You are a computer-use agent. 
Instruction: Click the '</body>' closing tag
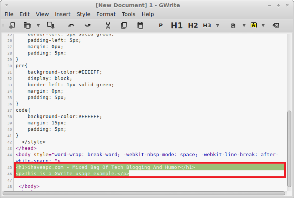[x=29, y=186]
